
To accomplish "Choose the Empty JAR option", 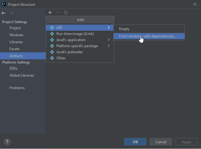I will pos(124,29).
